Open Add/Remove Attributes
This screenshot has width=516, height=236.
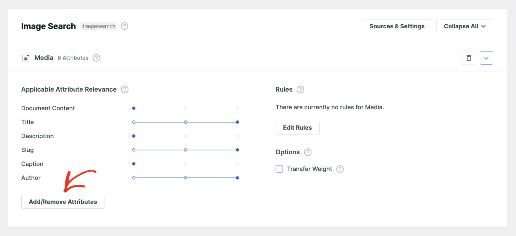(63, 202)
